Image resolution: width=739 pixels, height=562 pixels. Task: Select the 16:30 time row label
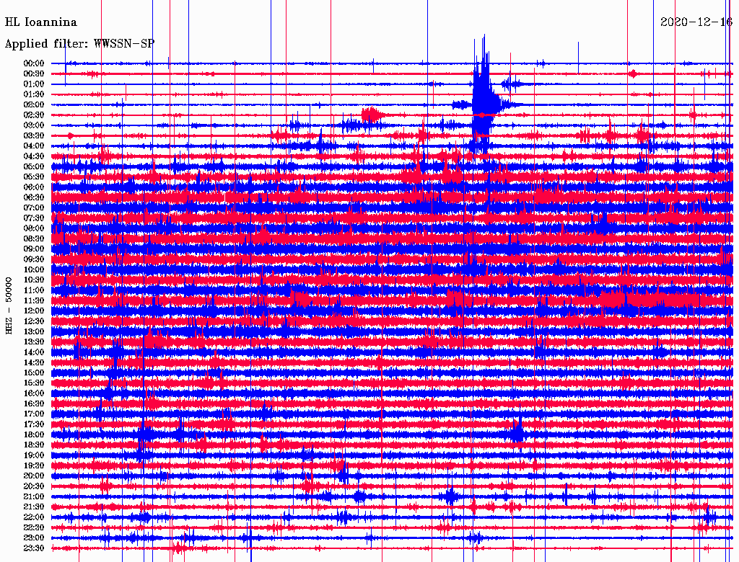[34, 404]
